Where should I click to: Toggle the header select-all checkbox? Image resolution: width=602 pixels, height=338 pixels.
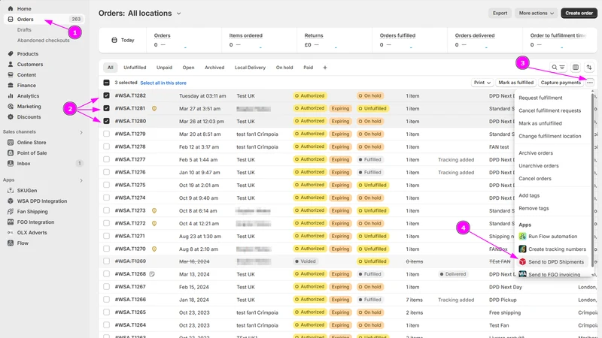click(x=106, y=83)
